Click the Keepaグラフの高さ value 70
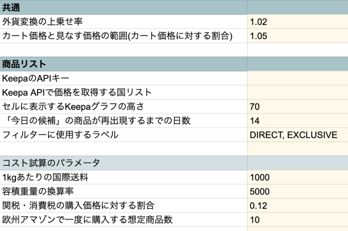Image resolution: width=348 pixels, height=231 pixels. point(297,107)
